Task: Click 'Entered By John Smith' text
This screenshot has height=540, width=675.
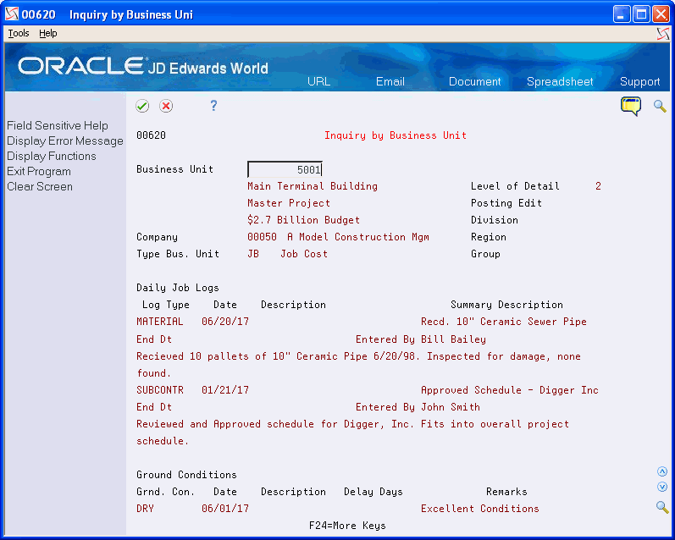Action: coord(418,406)
